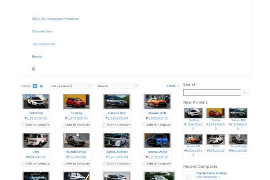This screenshot has height=180, width=270.
Task: Open Suzuki Ertiga thumbnail in New Arrivals
Action: pos(238,139)
